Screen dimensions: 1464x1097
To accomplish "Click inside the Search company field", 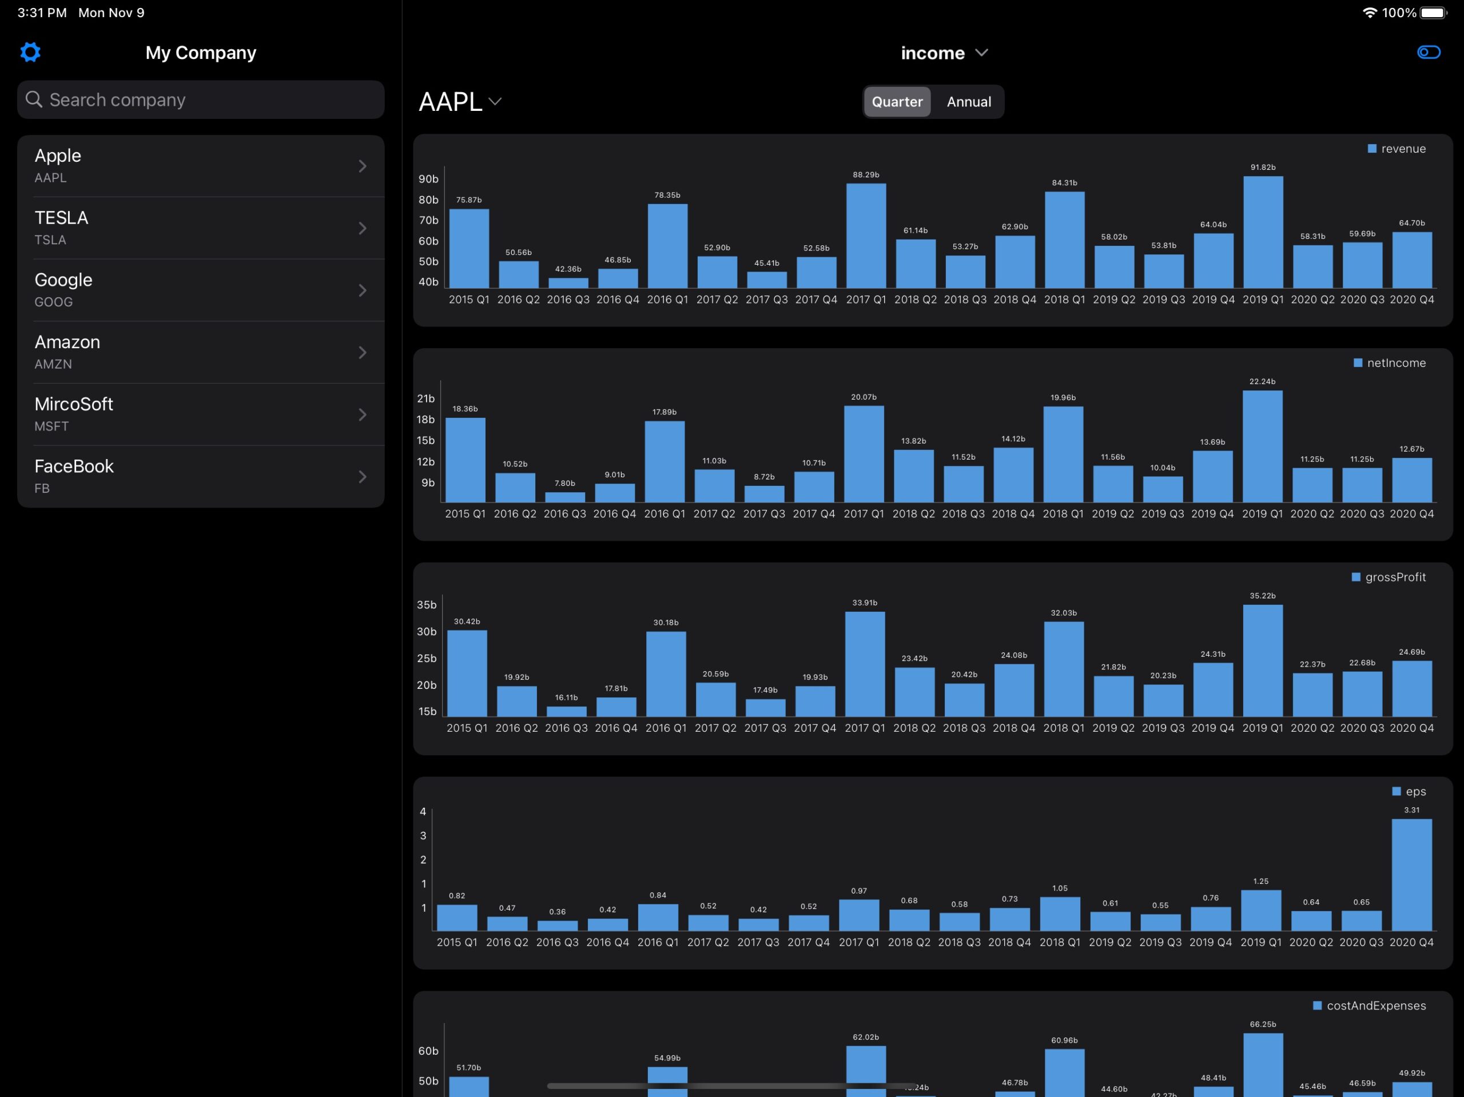I will [201, 100].
